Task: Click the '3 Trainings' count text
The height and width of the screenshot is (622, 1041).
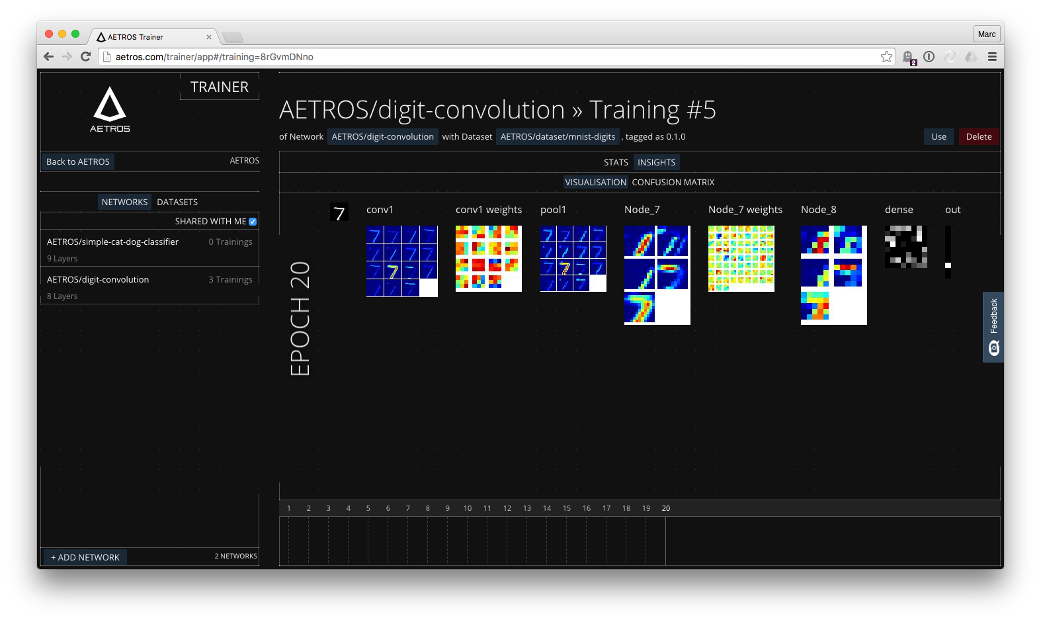Action: click(230, 280)
